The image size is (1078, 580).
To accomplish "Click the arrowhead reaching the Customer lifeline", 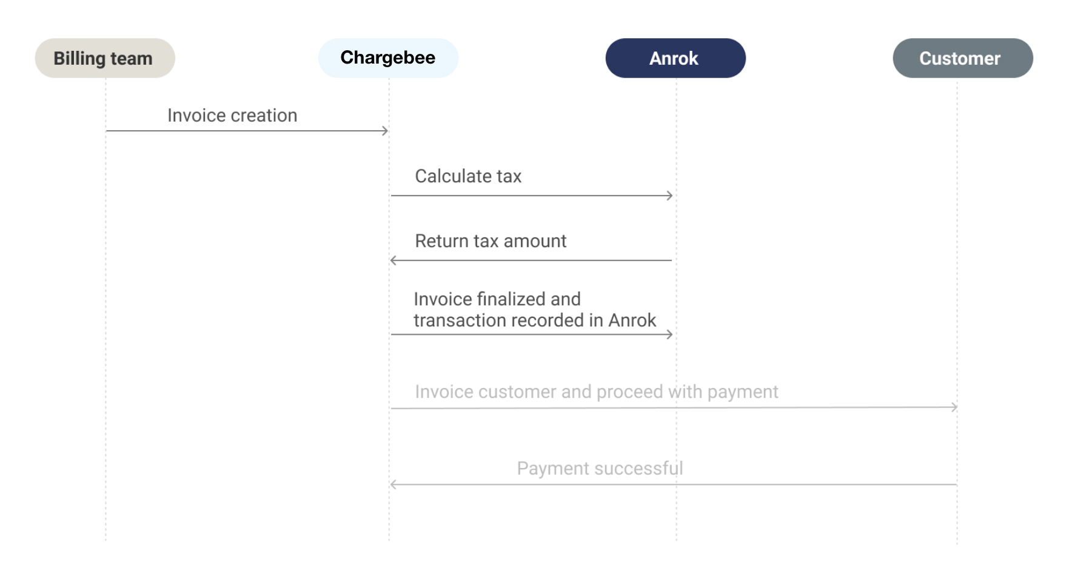I will 954,407.
